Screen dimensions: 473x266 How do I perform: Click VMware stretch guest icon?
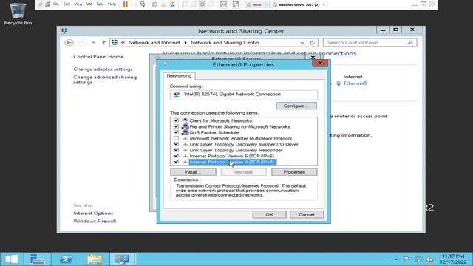tap(236, 4)
